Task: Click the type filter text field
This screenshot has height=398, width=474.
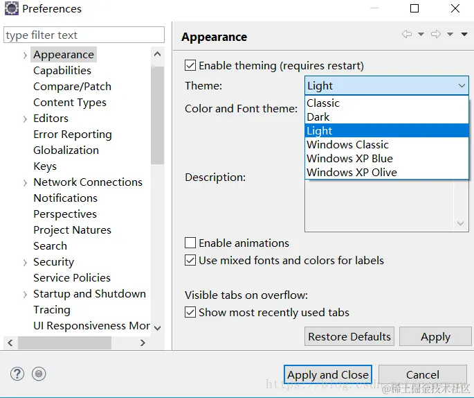Action: [84, 35]
